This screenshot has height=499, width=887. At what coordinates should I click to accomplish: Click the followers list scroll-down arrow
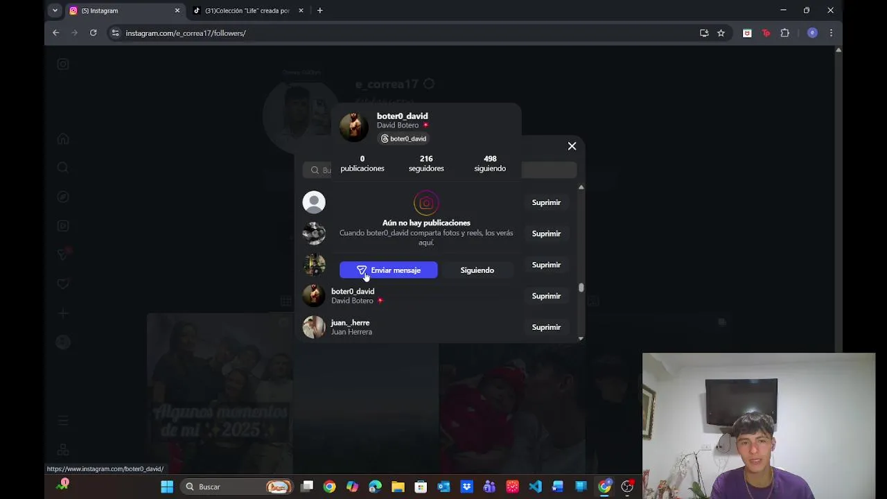[x=581, y=338]
